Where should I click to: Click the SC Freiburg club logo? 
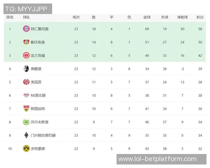[26, 69]
